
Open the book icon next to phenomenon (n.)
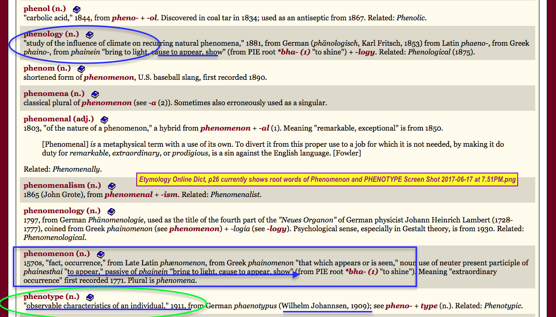point(101,254)
